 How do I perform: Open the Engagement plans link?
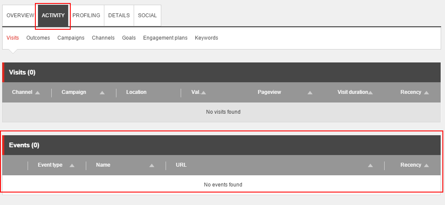click(165, 38)
